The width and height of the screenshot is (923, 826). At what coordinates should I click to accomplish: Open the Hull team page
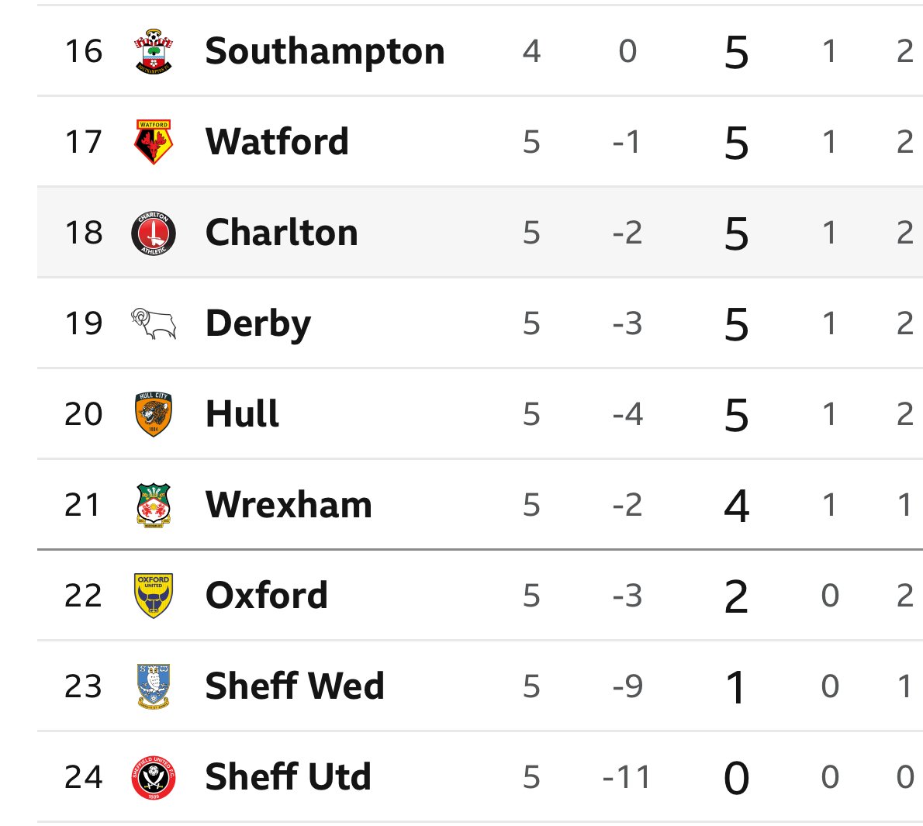click(x=243, y=414)
